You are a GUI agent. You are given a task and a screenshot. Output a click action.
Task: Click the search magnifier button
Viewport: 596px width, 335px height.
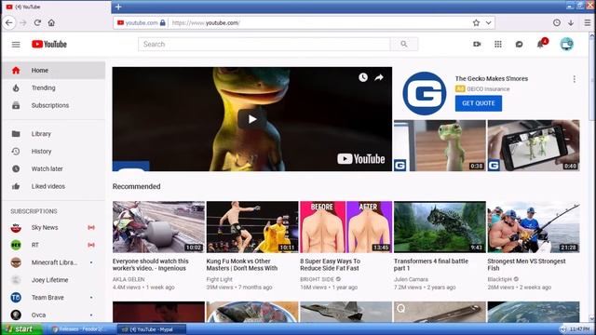[403, 44]
